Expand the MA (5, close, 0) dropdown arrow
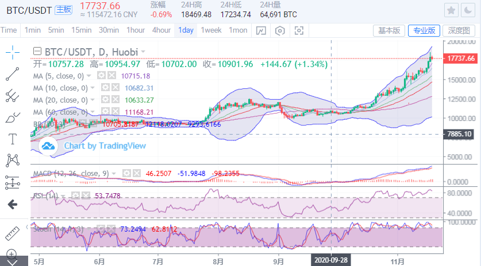Viewport: 481px width, 266px height. point(88,76)
